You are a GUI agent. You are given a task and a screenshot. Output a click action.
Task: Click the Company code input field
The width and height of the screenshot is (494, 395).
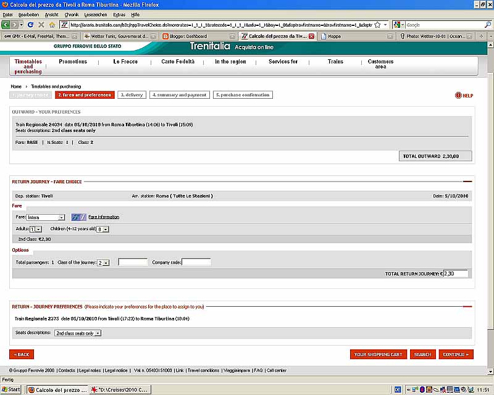coord(196,262)
